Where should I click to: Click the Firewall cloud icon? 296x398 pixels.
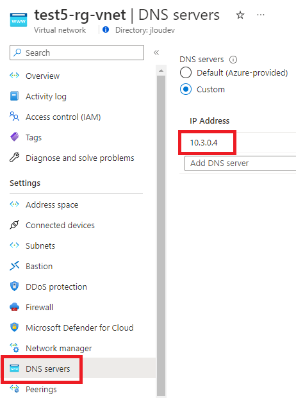pyautogui.click(x=15, y=307)
